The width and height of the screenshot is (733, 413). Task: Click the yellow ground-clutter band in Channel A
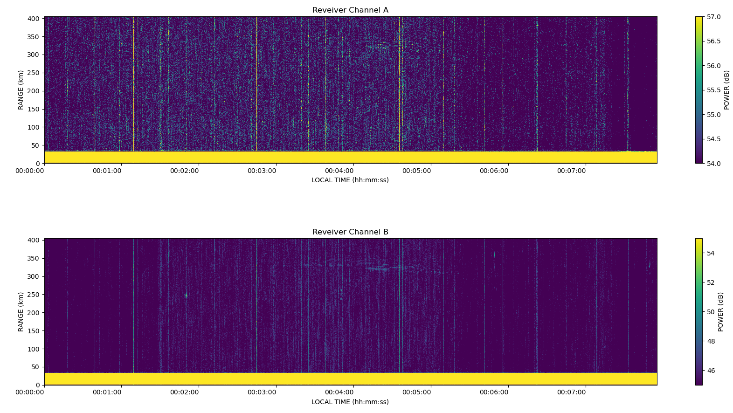click(x=351, y=157)
